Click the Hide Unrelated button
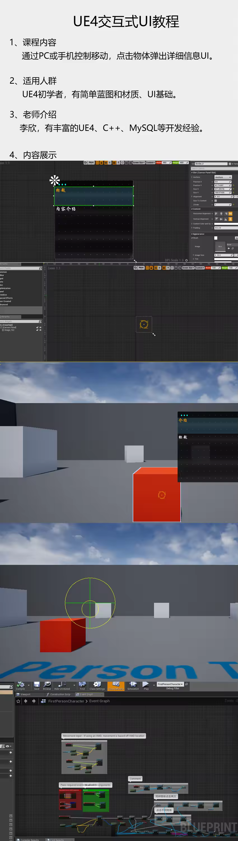Viewport: 238px width, 841px height. 62,685
